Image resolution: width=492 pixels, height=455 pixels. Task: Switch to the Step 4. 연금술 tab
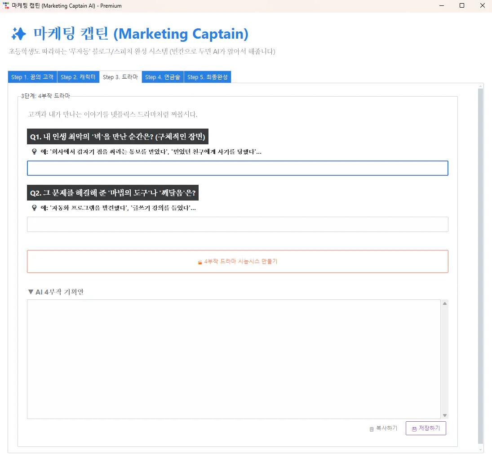point(163,76)
